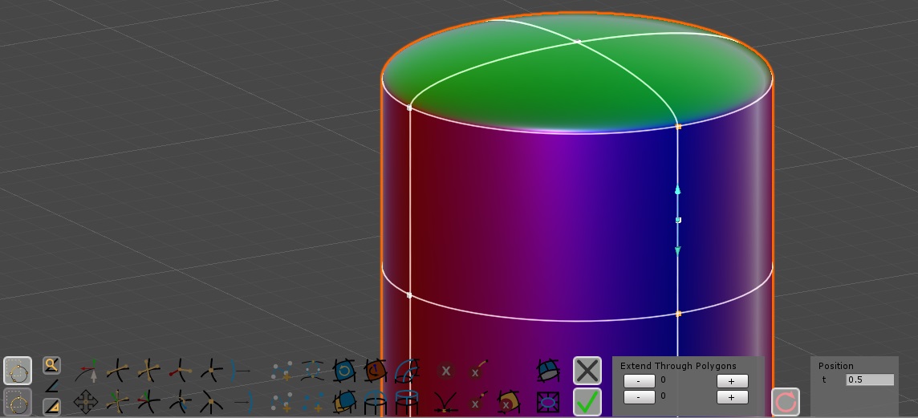Select the three-branch curve junction point tool
Image resolution: width=918 pixels, height=418 pixels.
(x=211, y=402)
